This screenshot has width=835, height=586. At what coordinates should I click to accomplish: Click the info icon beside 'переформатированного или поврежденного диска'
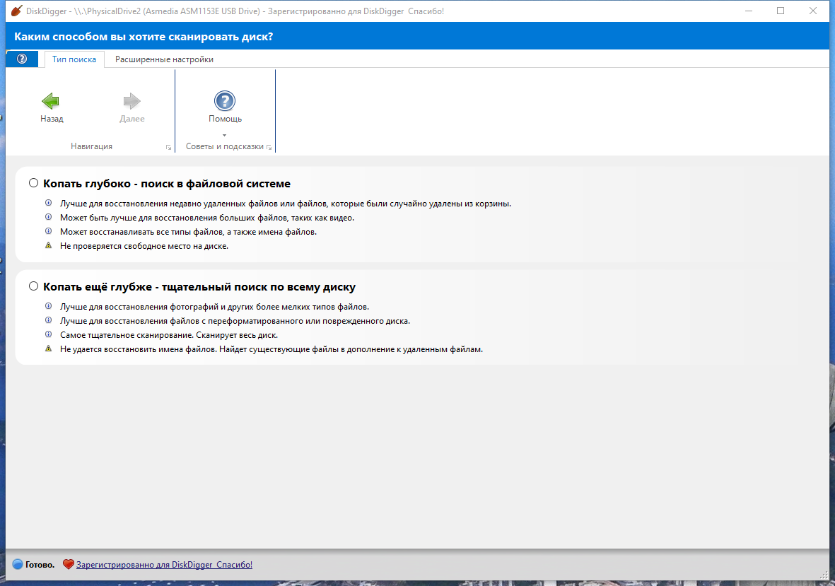pyautogui.click(x=49, y=320)
